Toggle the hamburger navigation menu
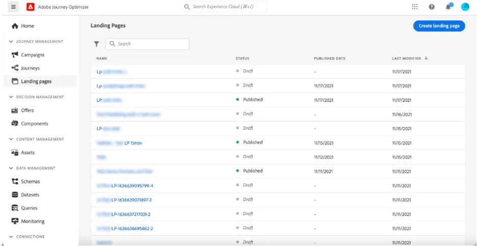This screenshot has height=246, width=477. pyautogui.click(x=13, y=7)
